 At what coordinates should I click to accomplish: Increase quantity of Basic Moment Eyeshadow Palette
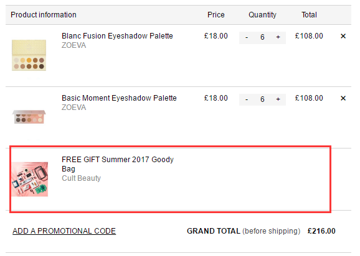point(278,99)
